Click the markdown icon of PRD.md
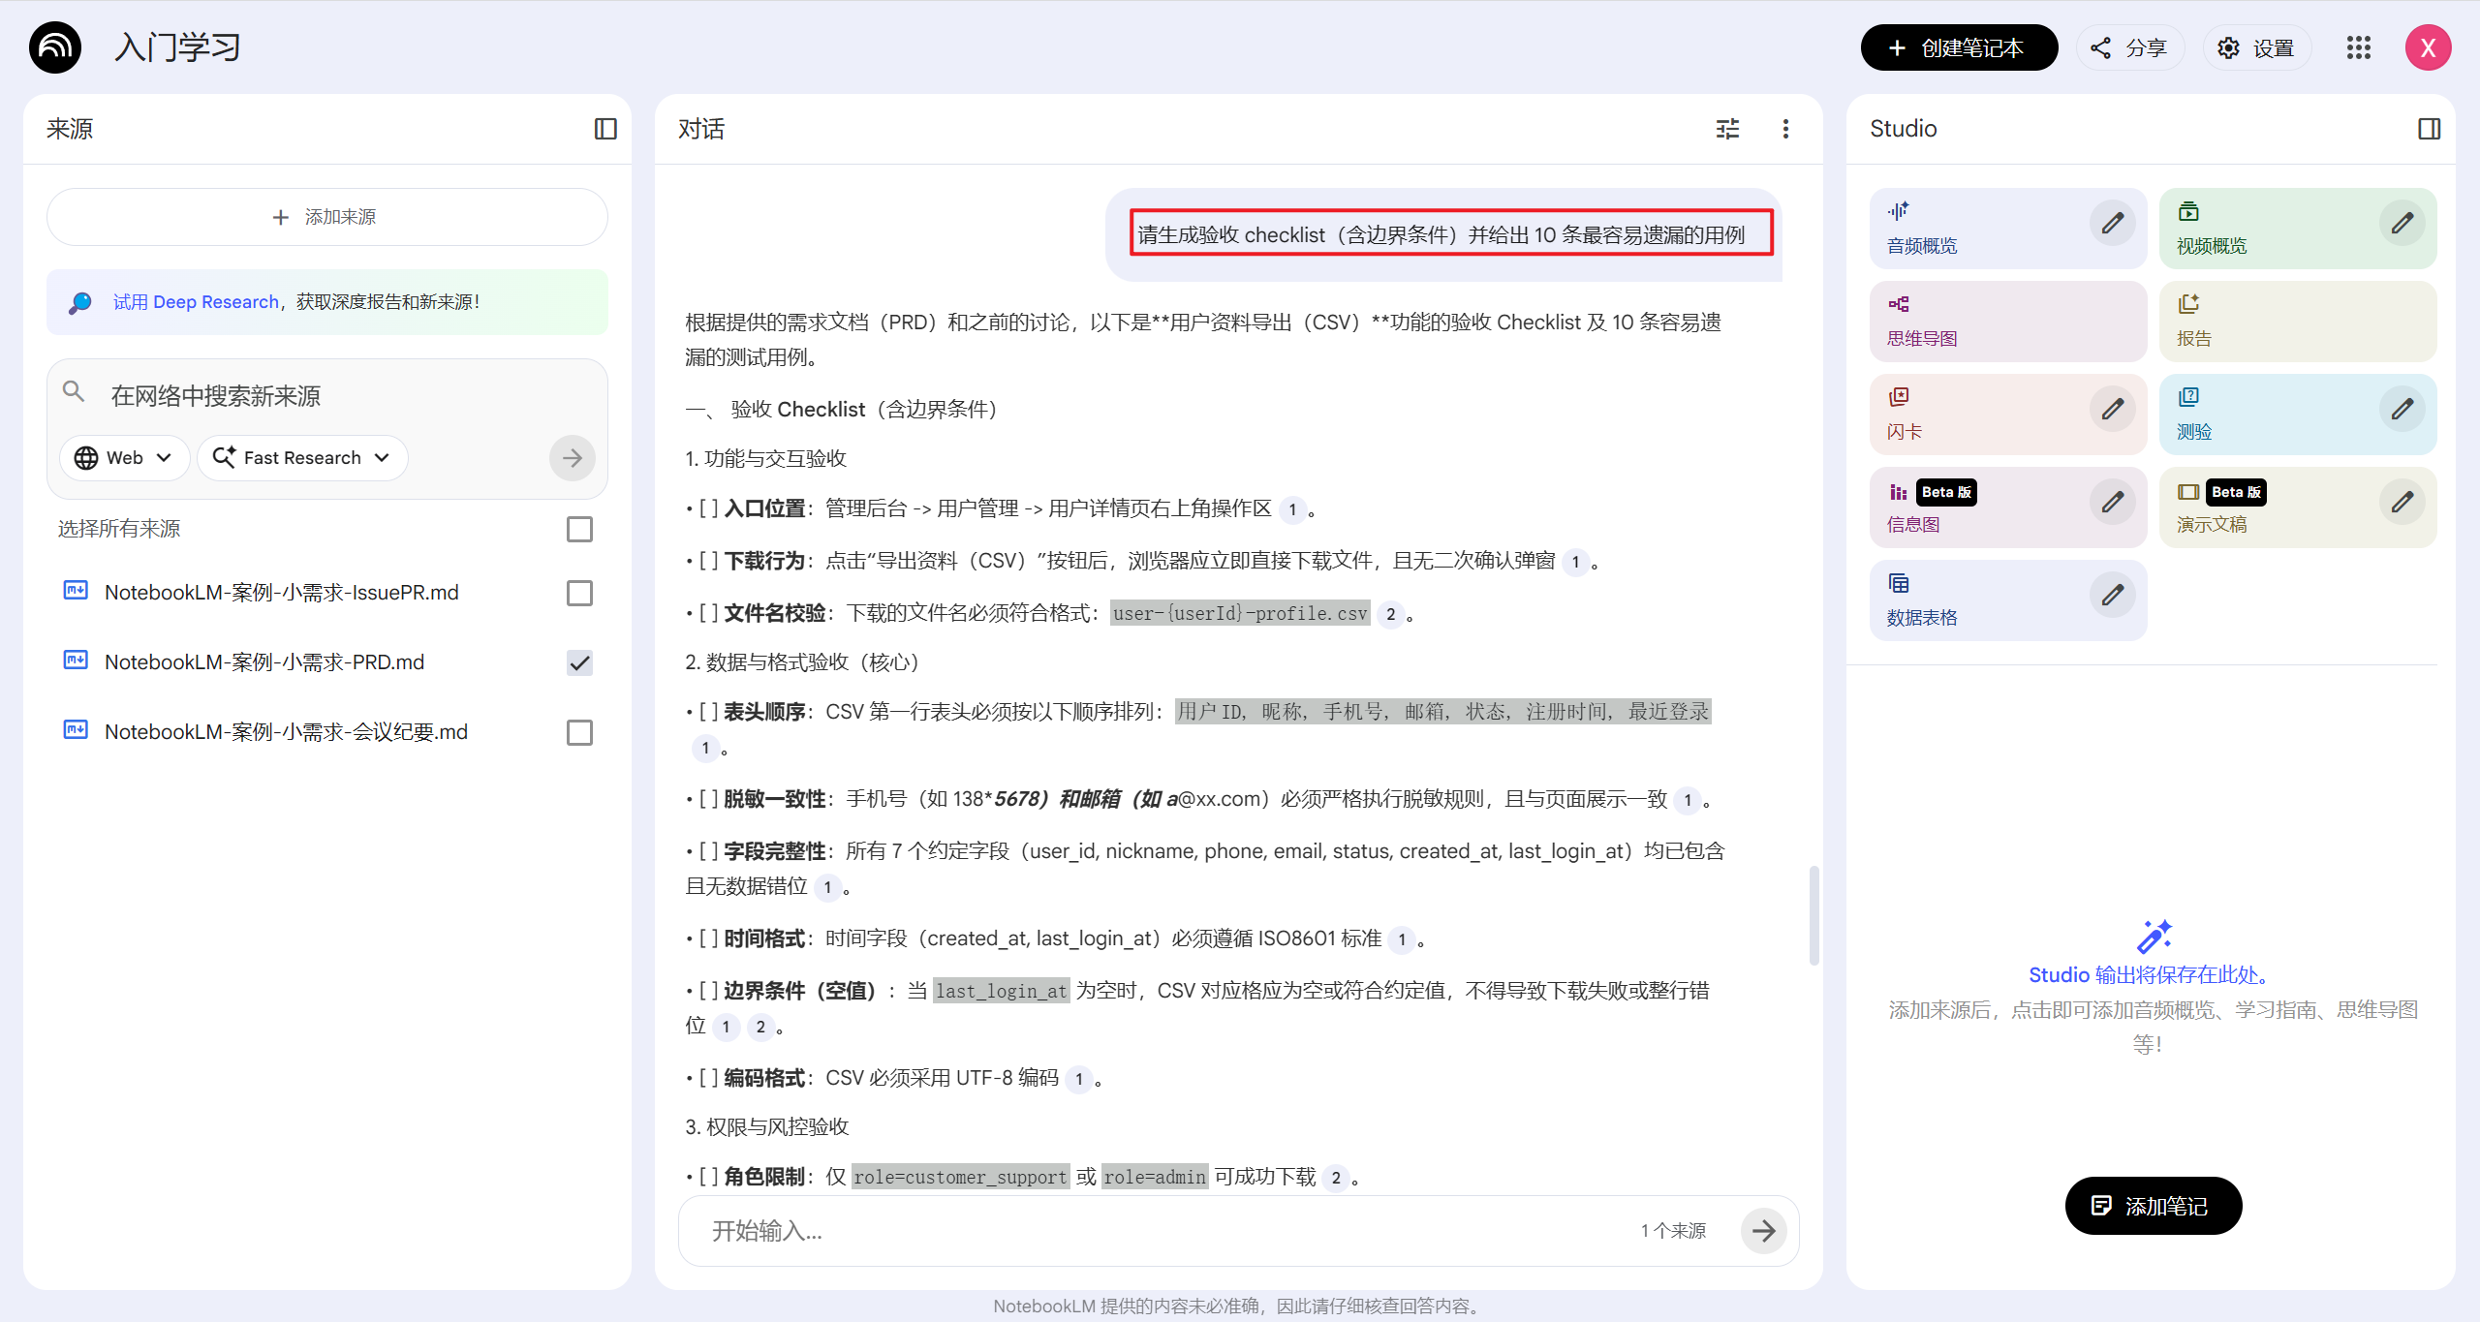The image size is (2480, 1322). (x=76, y=660)
